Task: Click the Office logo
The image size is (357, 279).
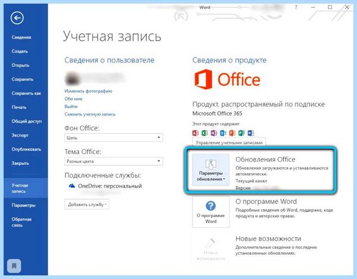Action: click(227, 80)
